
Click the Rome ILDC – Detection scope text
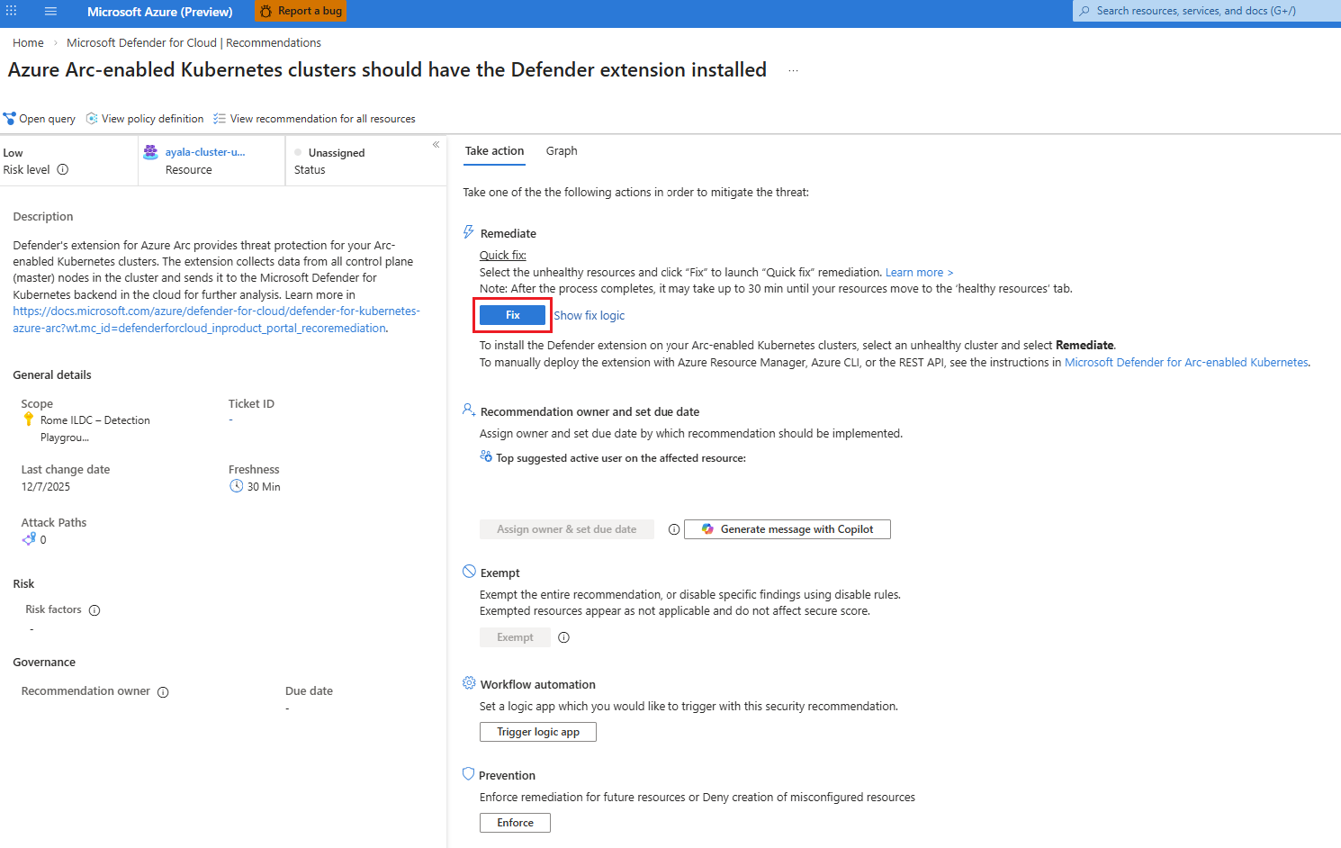pyautogui.click(x=95, y=429)
